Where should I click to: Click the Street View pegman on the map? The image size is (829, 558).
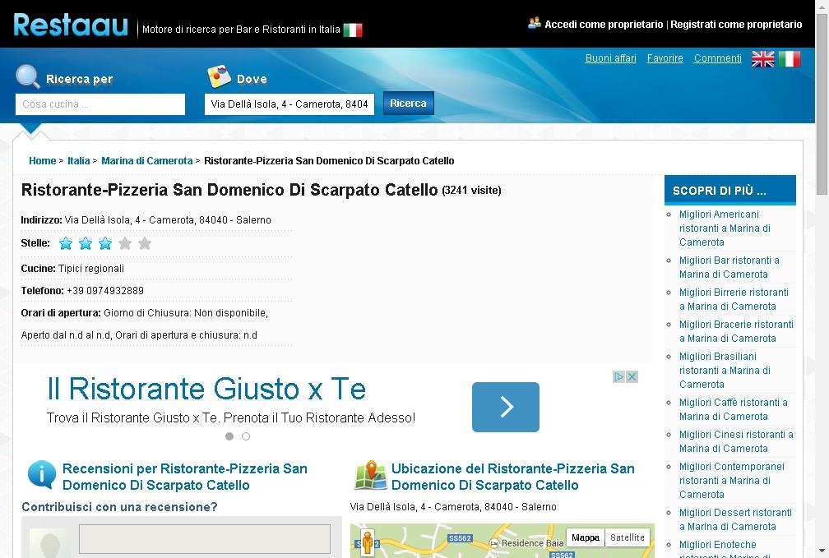(x=368, y=542)
